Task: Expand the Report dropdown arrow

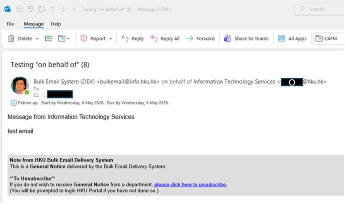Action: tap(111, 39)
